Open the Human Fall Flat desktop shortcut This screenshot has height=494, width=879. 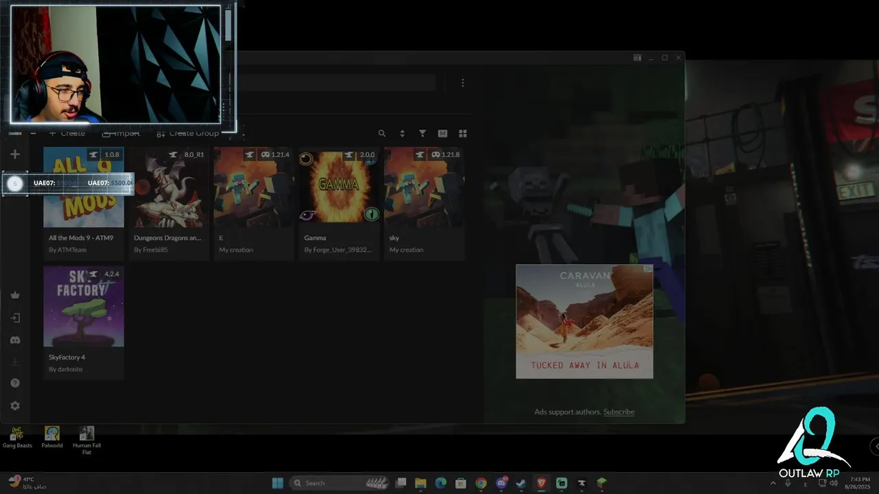[87, 440]
